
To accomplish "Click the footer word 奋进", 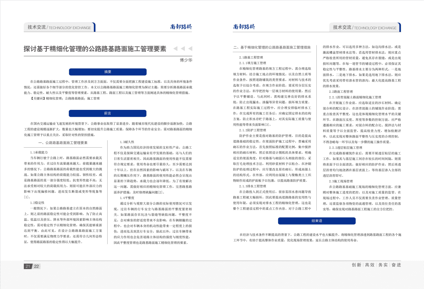I will (x=396, y=265).
